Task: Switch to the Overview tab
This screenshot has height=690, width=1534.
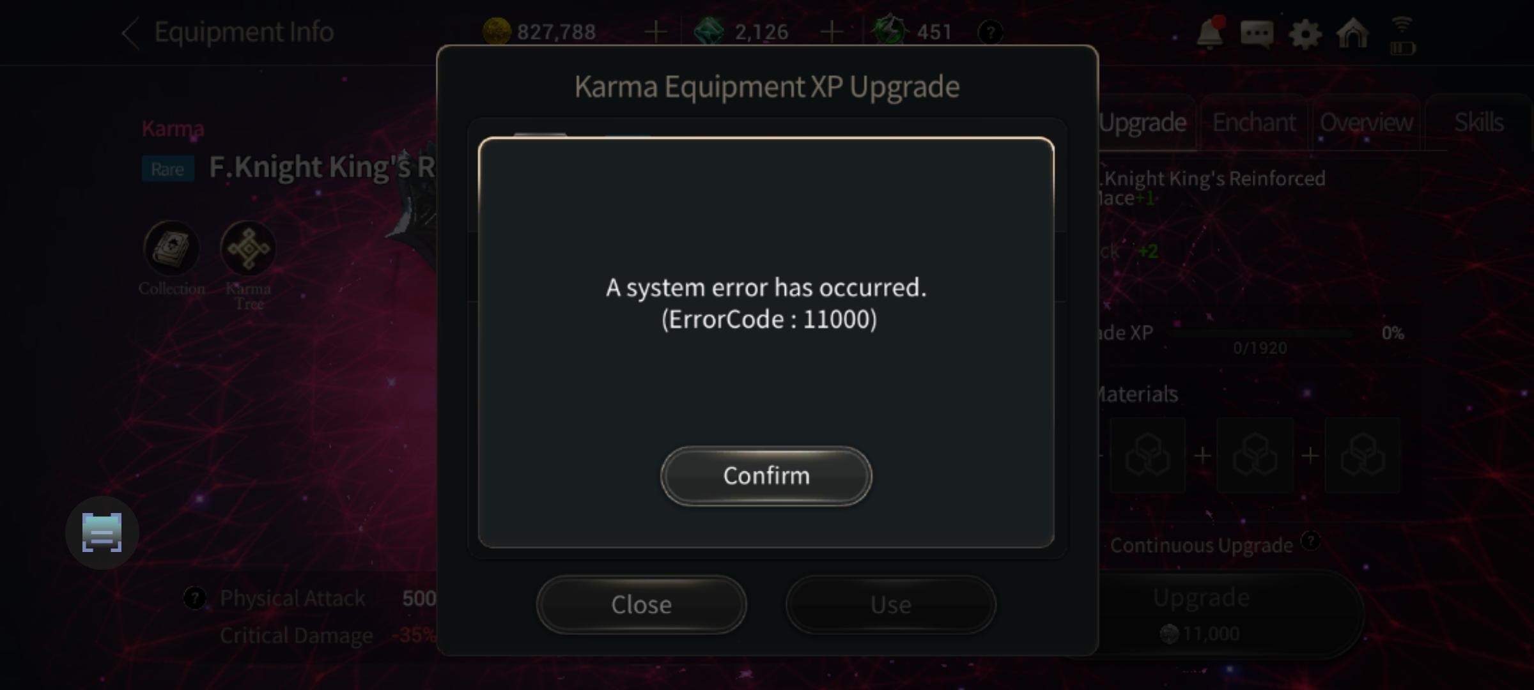Action: (1367, 122)
